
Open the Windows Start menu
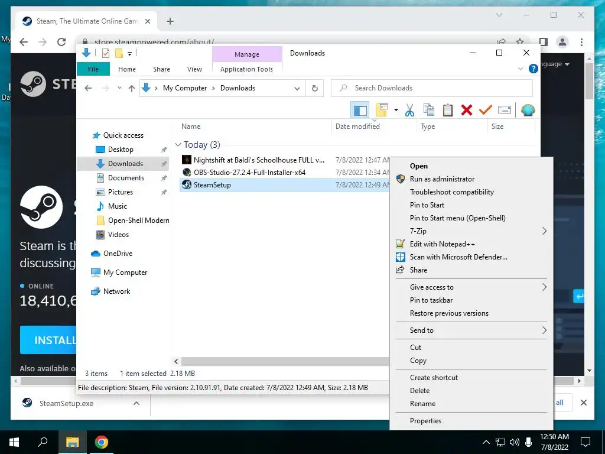point(14,442)
